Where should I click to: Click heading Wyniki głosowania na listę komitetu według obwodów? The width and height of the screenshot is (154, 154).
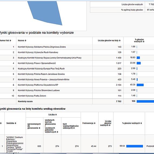(32, 109)
